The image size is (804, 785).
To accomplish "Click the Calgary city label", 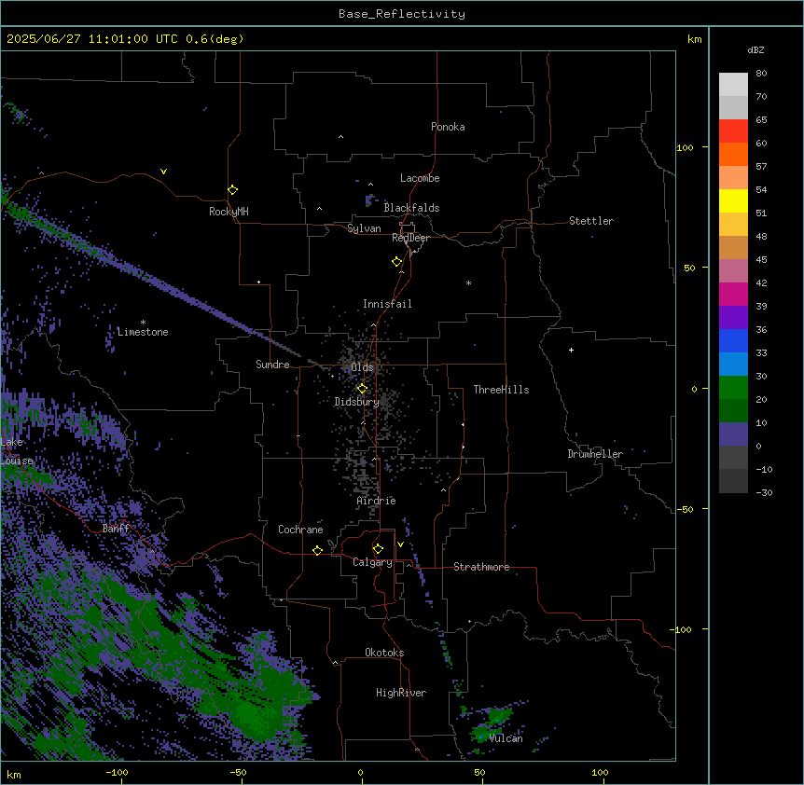I will pos(372,562).
